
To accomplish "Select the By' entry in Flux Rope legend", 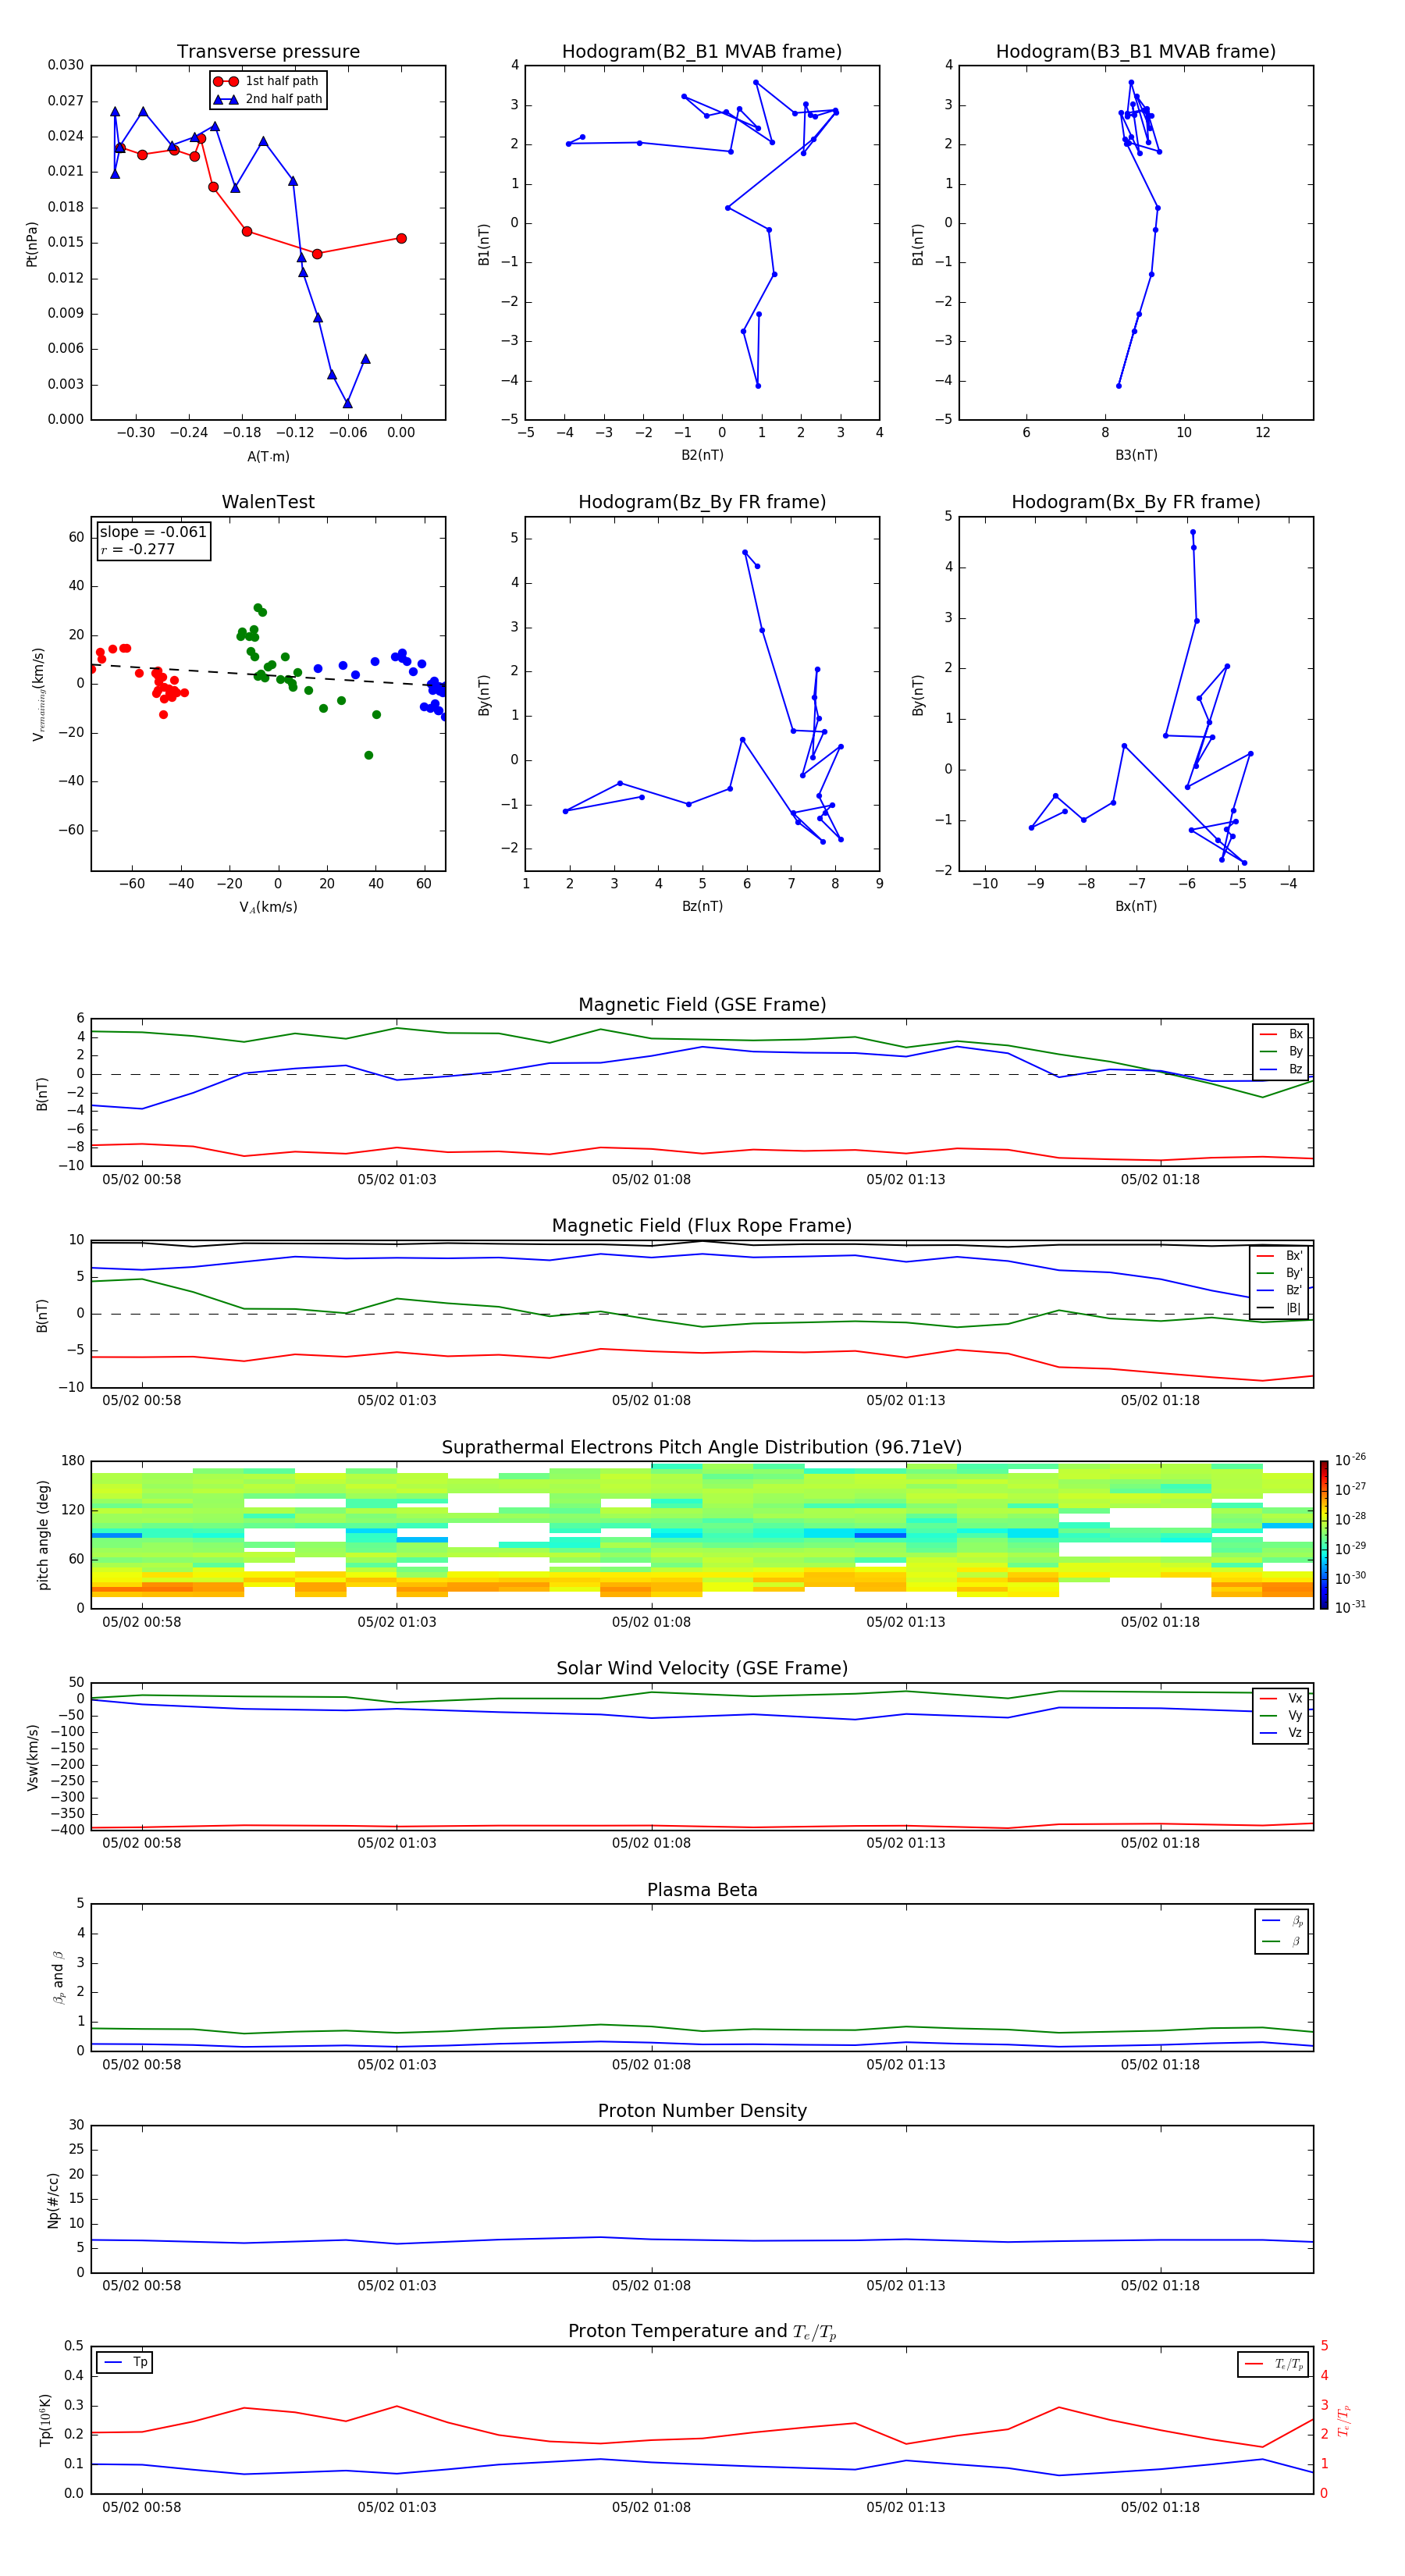I will (x=1280, y=1273).
